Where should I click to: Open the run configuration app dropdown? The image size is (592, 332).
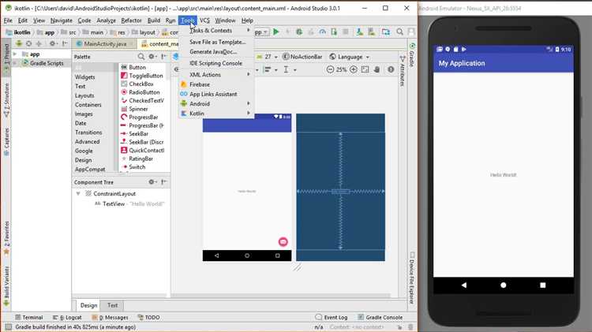tap(261, 32)
